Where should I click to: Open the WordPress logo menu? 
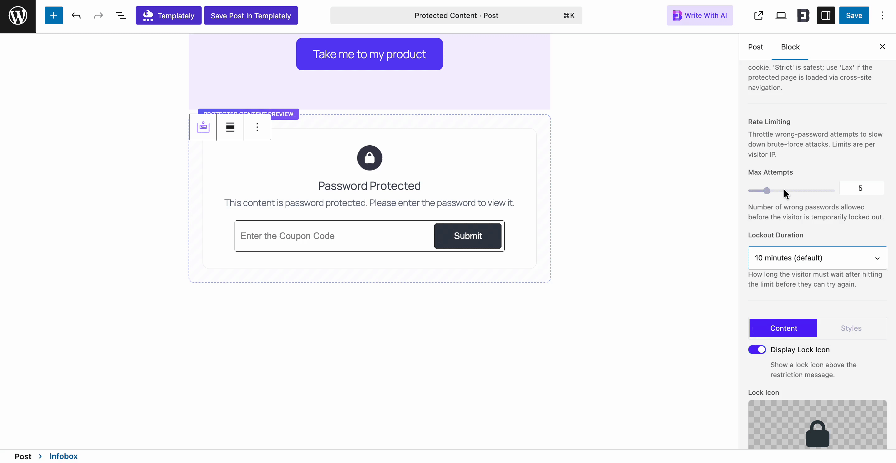coord(18,16)
